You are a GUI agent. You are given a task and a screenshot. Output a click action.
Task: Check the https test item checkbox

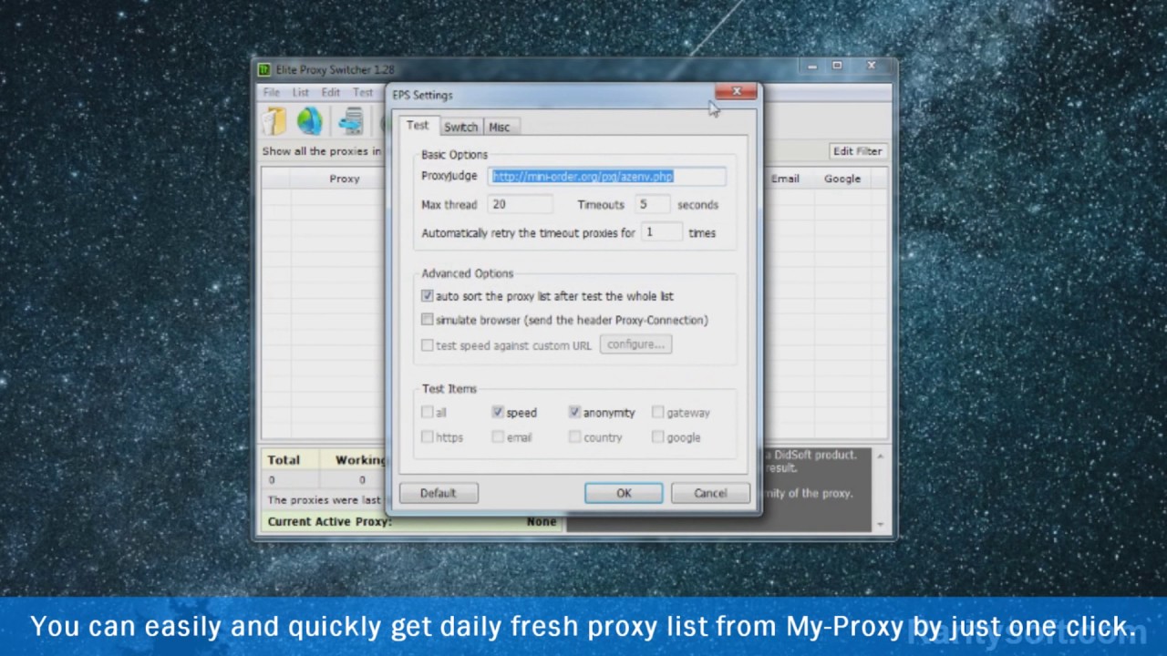(427, 437)
